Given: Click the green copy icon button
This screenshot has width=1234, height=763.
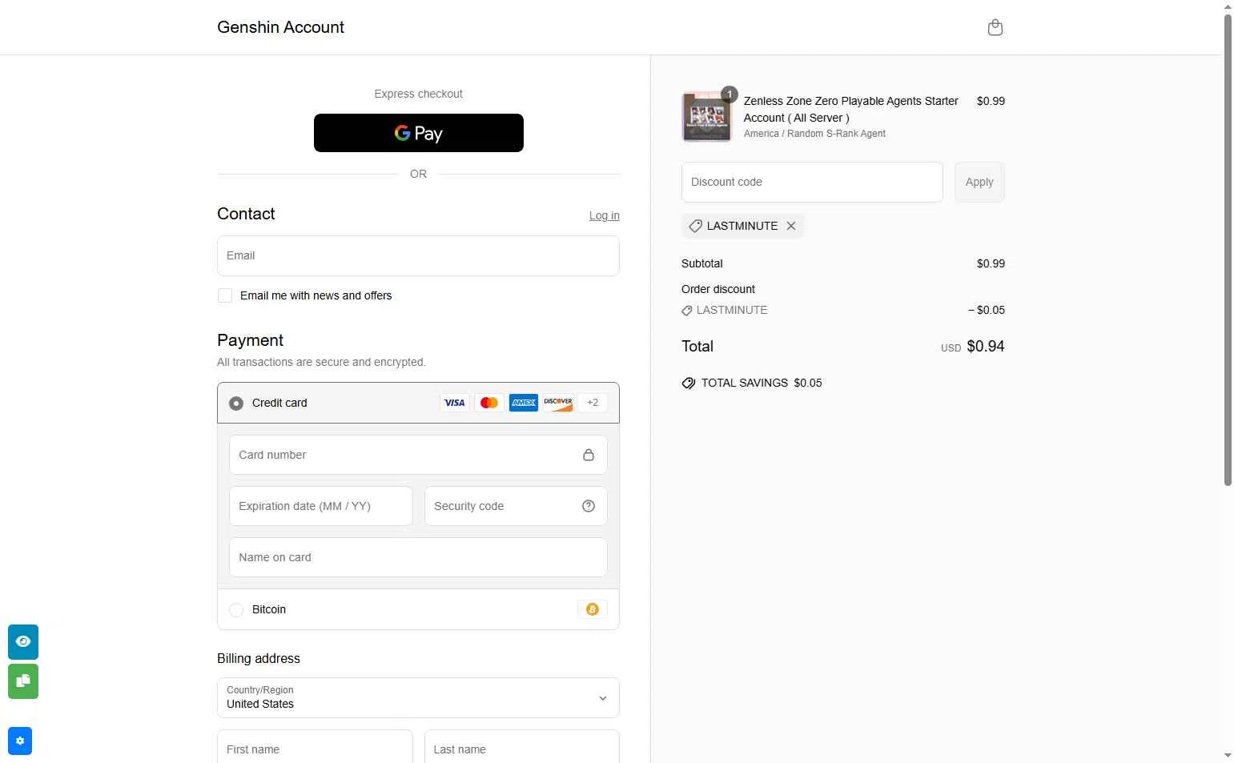Looking at the screenshot, I should click(x=23, y=681).
